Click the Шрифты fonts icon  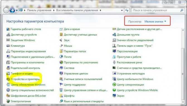click(x=61, y=96)
